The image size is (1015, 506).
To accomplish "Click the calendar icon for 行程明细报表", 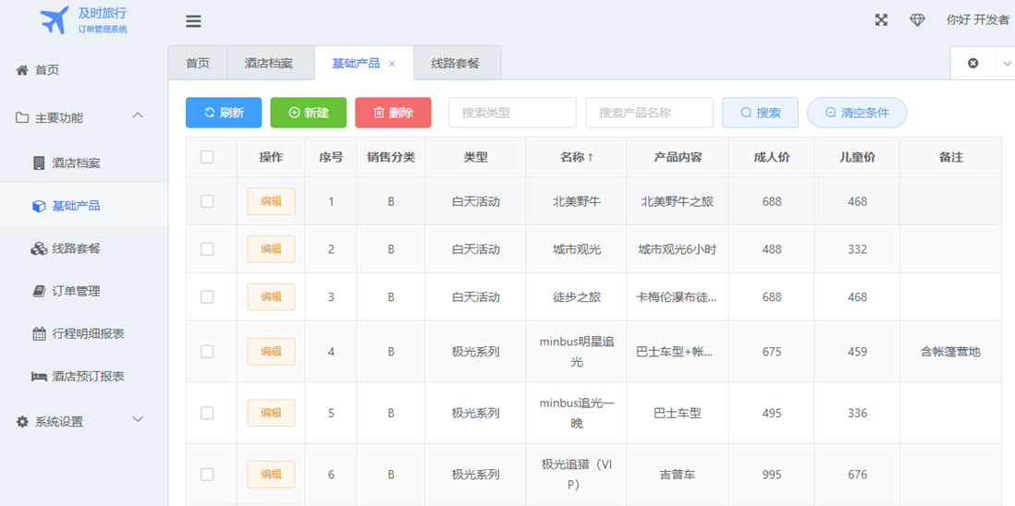I will 39,334.
